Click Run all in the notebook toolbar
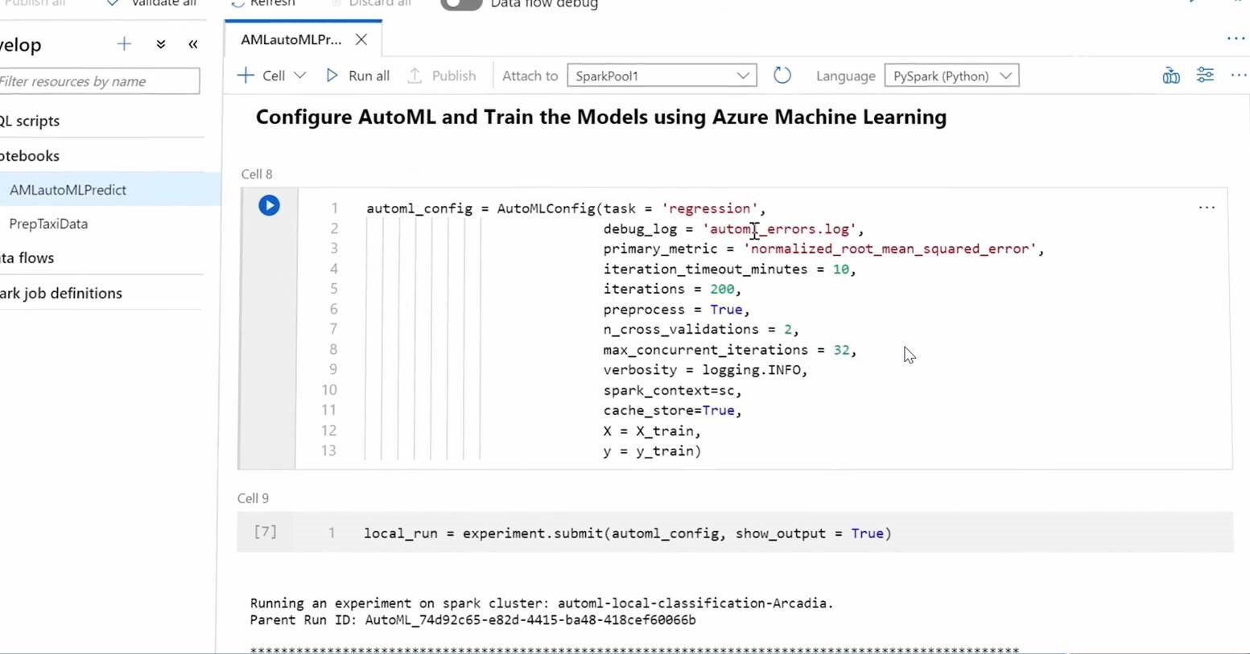The width and height of the screenshot is (1250, 654). tap(358, 76)
